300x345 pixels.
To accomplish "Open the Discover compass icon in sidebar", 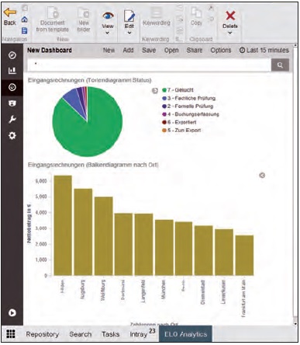I will [x=12, y=55].
